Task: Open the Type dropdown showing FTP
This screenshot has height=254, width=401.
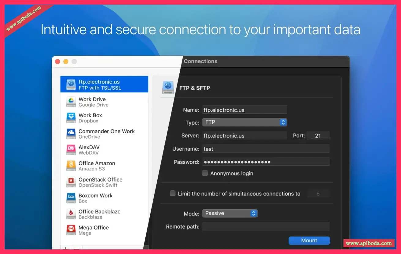Action: 245,122
